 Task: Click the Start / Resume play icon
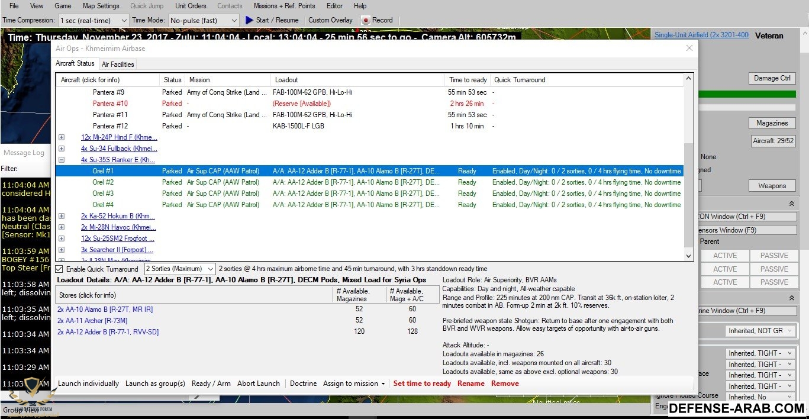249,20
